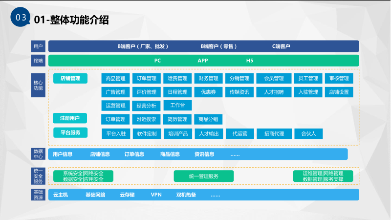Click 双机热备 in resources bar
This screenshot has height=220, width=391.
[x=186, y=195]
